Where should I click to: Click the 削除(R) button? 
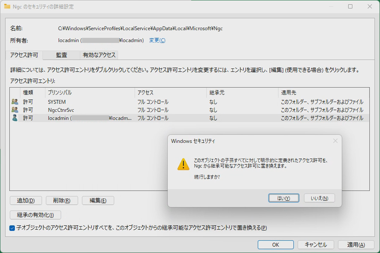[x=62, y=201]
